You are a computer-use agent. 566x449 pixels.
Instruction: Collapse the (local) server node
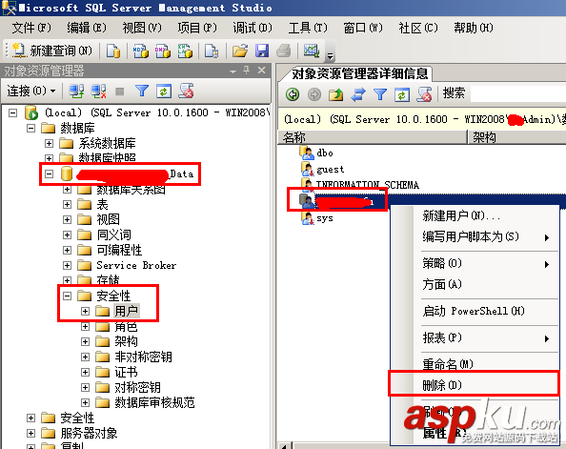[13, 113]
